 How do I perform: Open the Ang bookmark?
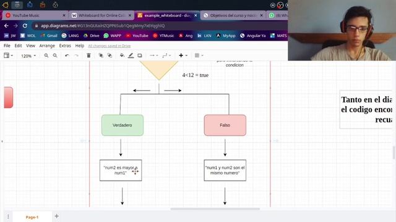[x=186, y=36]
